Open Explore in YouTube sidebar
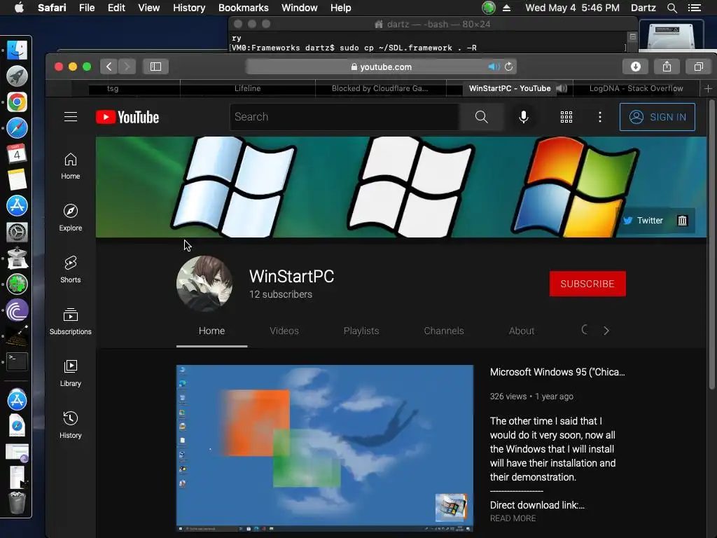Viewport: 717px width, 538px height. click(x=71, y=218)
